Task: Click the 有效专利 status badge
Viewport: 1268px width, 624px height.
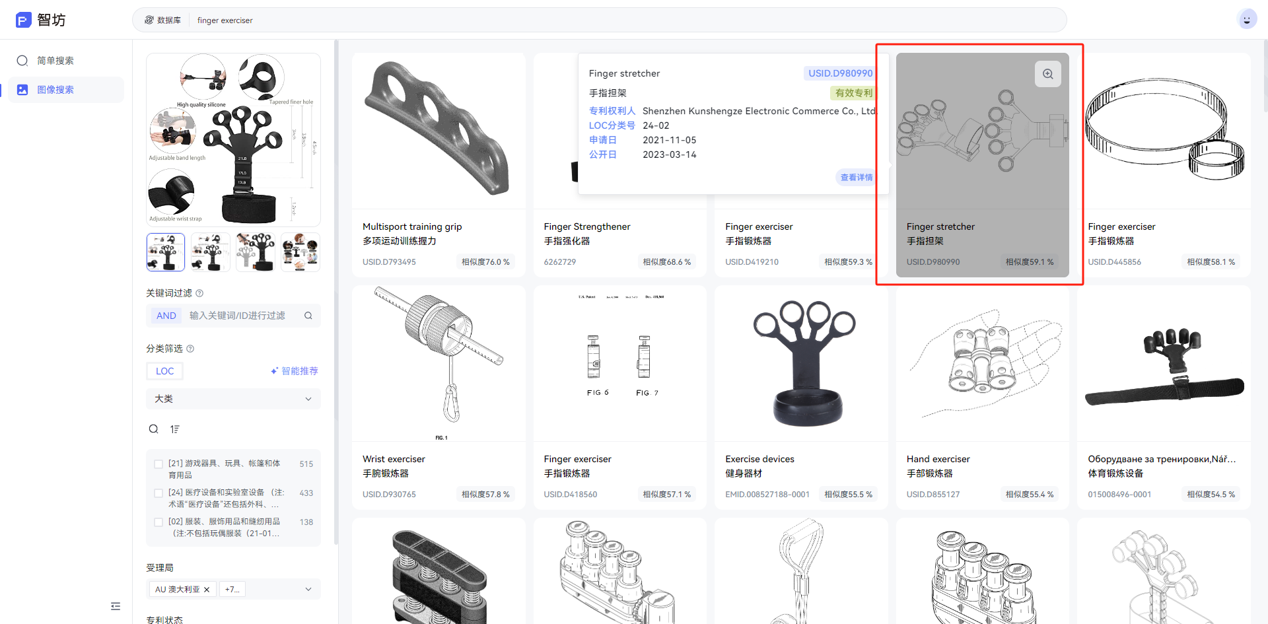Action: (853, 93)
